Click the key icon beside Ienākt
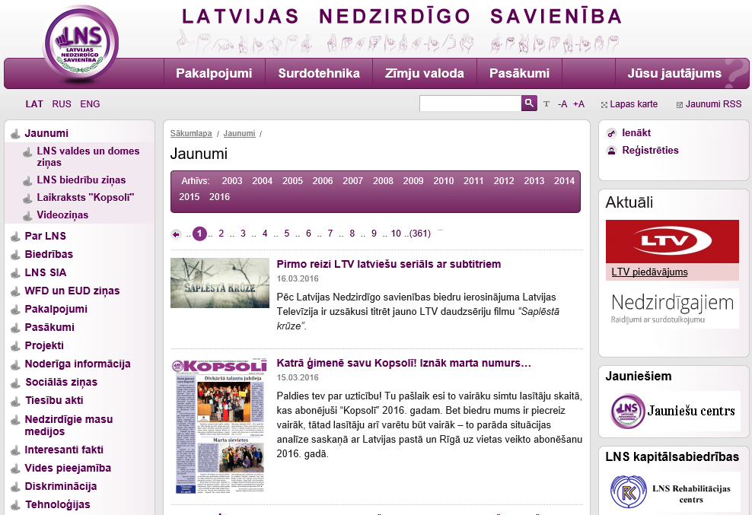This screenshot has height=515, width=752. 610,133
